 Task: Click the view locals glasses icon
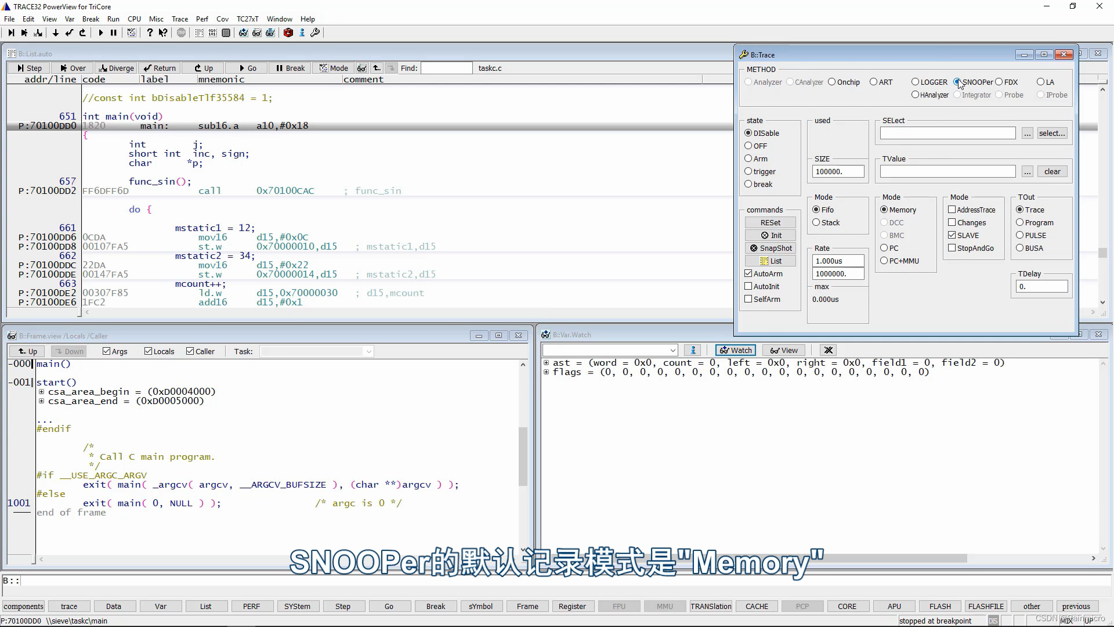256,33
